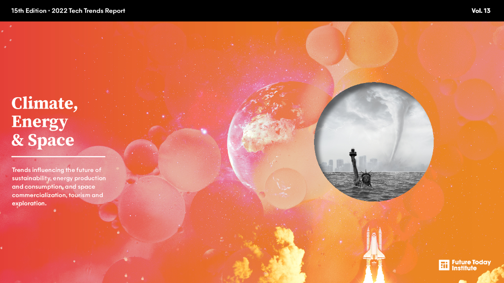Click the "15th Edition • 2022 Tech Trends Report" header

(x=68, y=11)
